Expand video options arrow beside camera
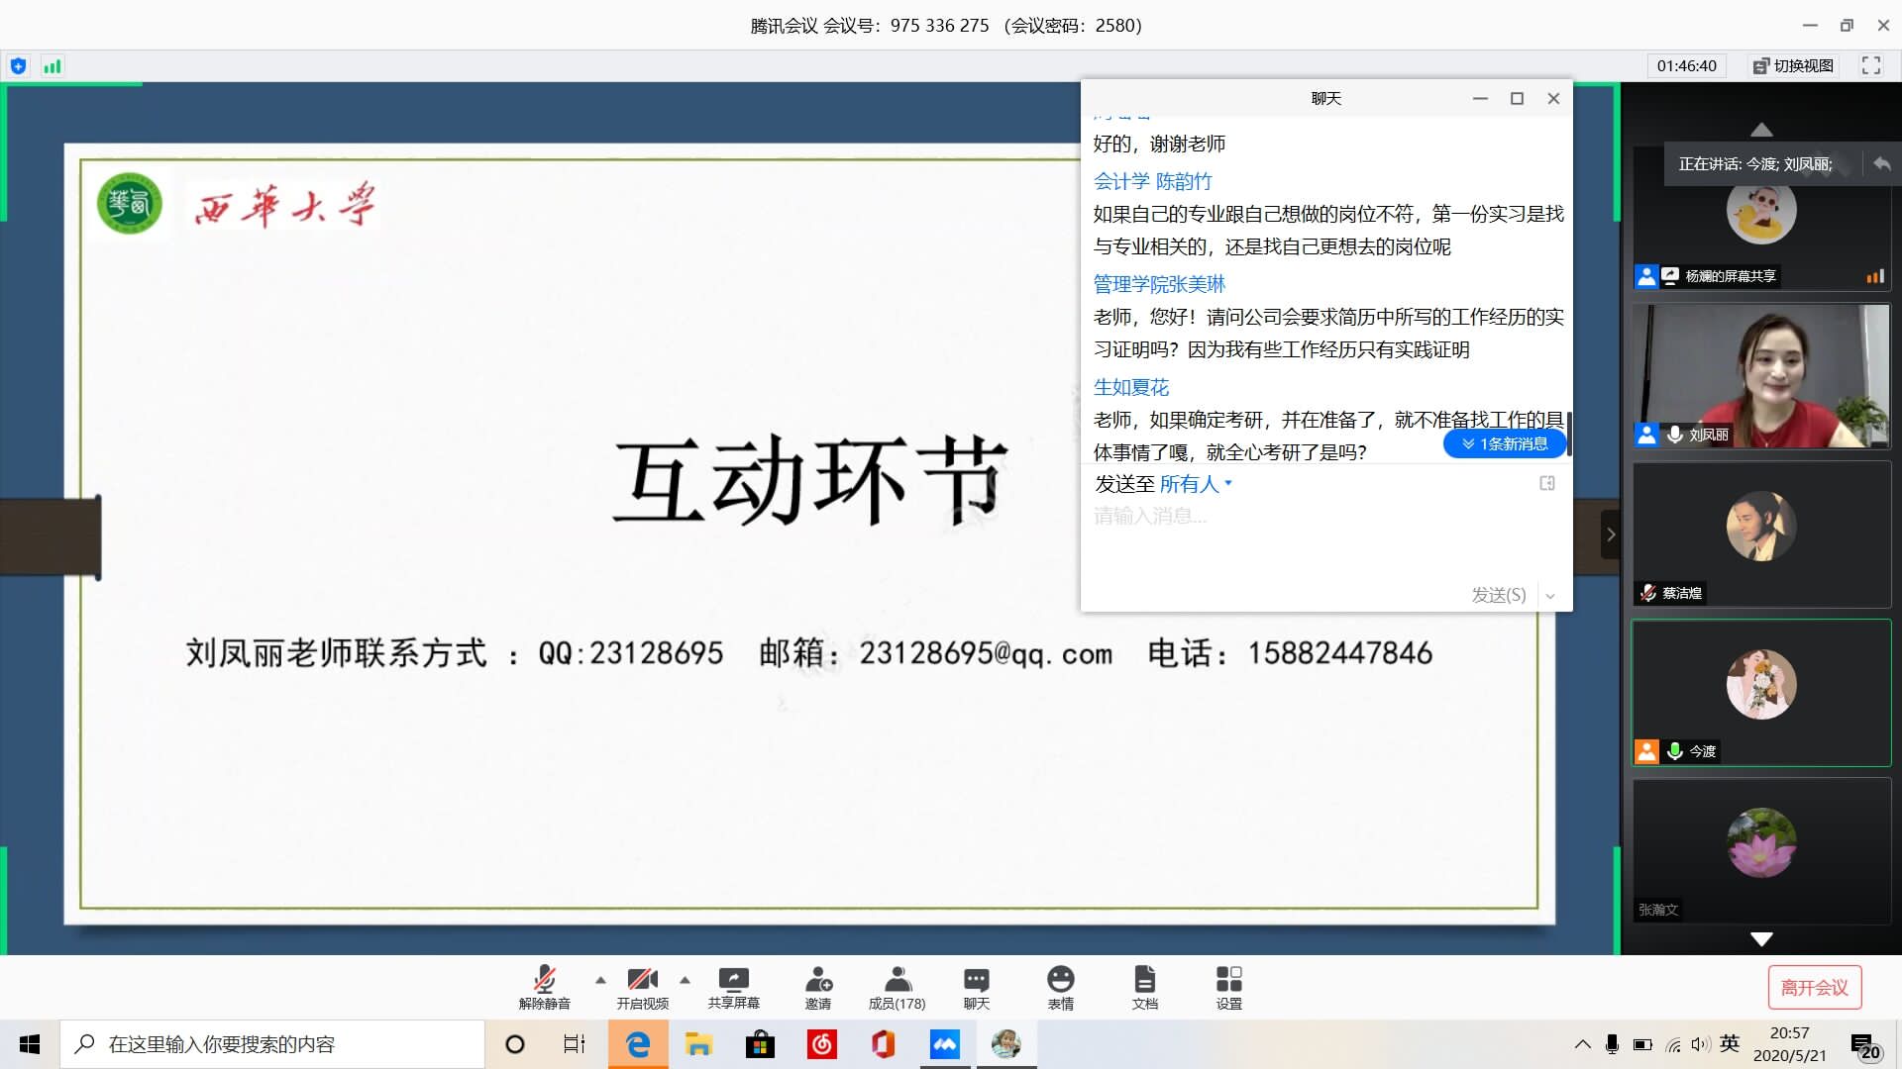Screen dimensions: 1902x1069 tap(685, 980)
